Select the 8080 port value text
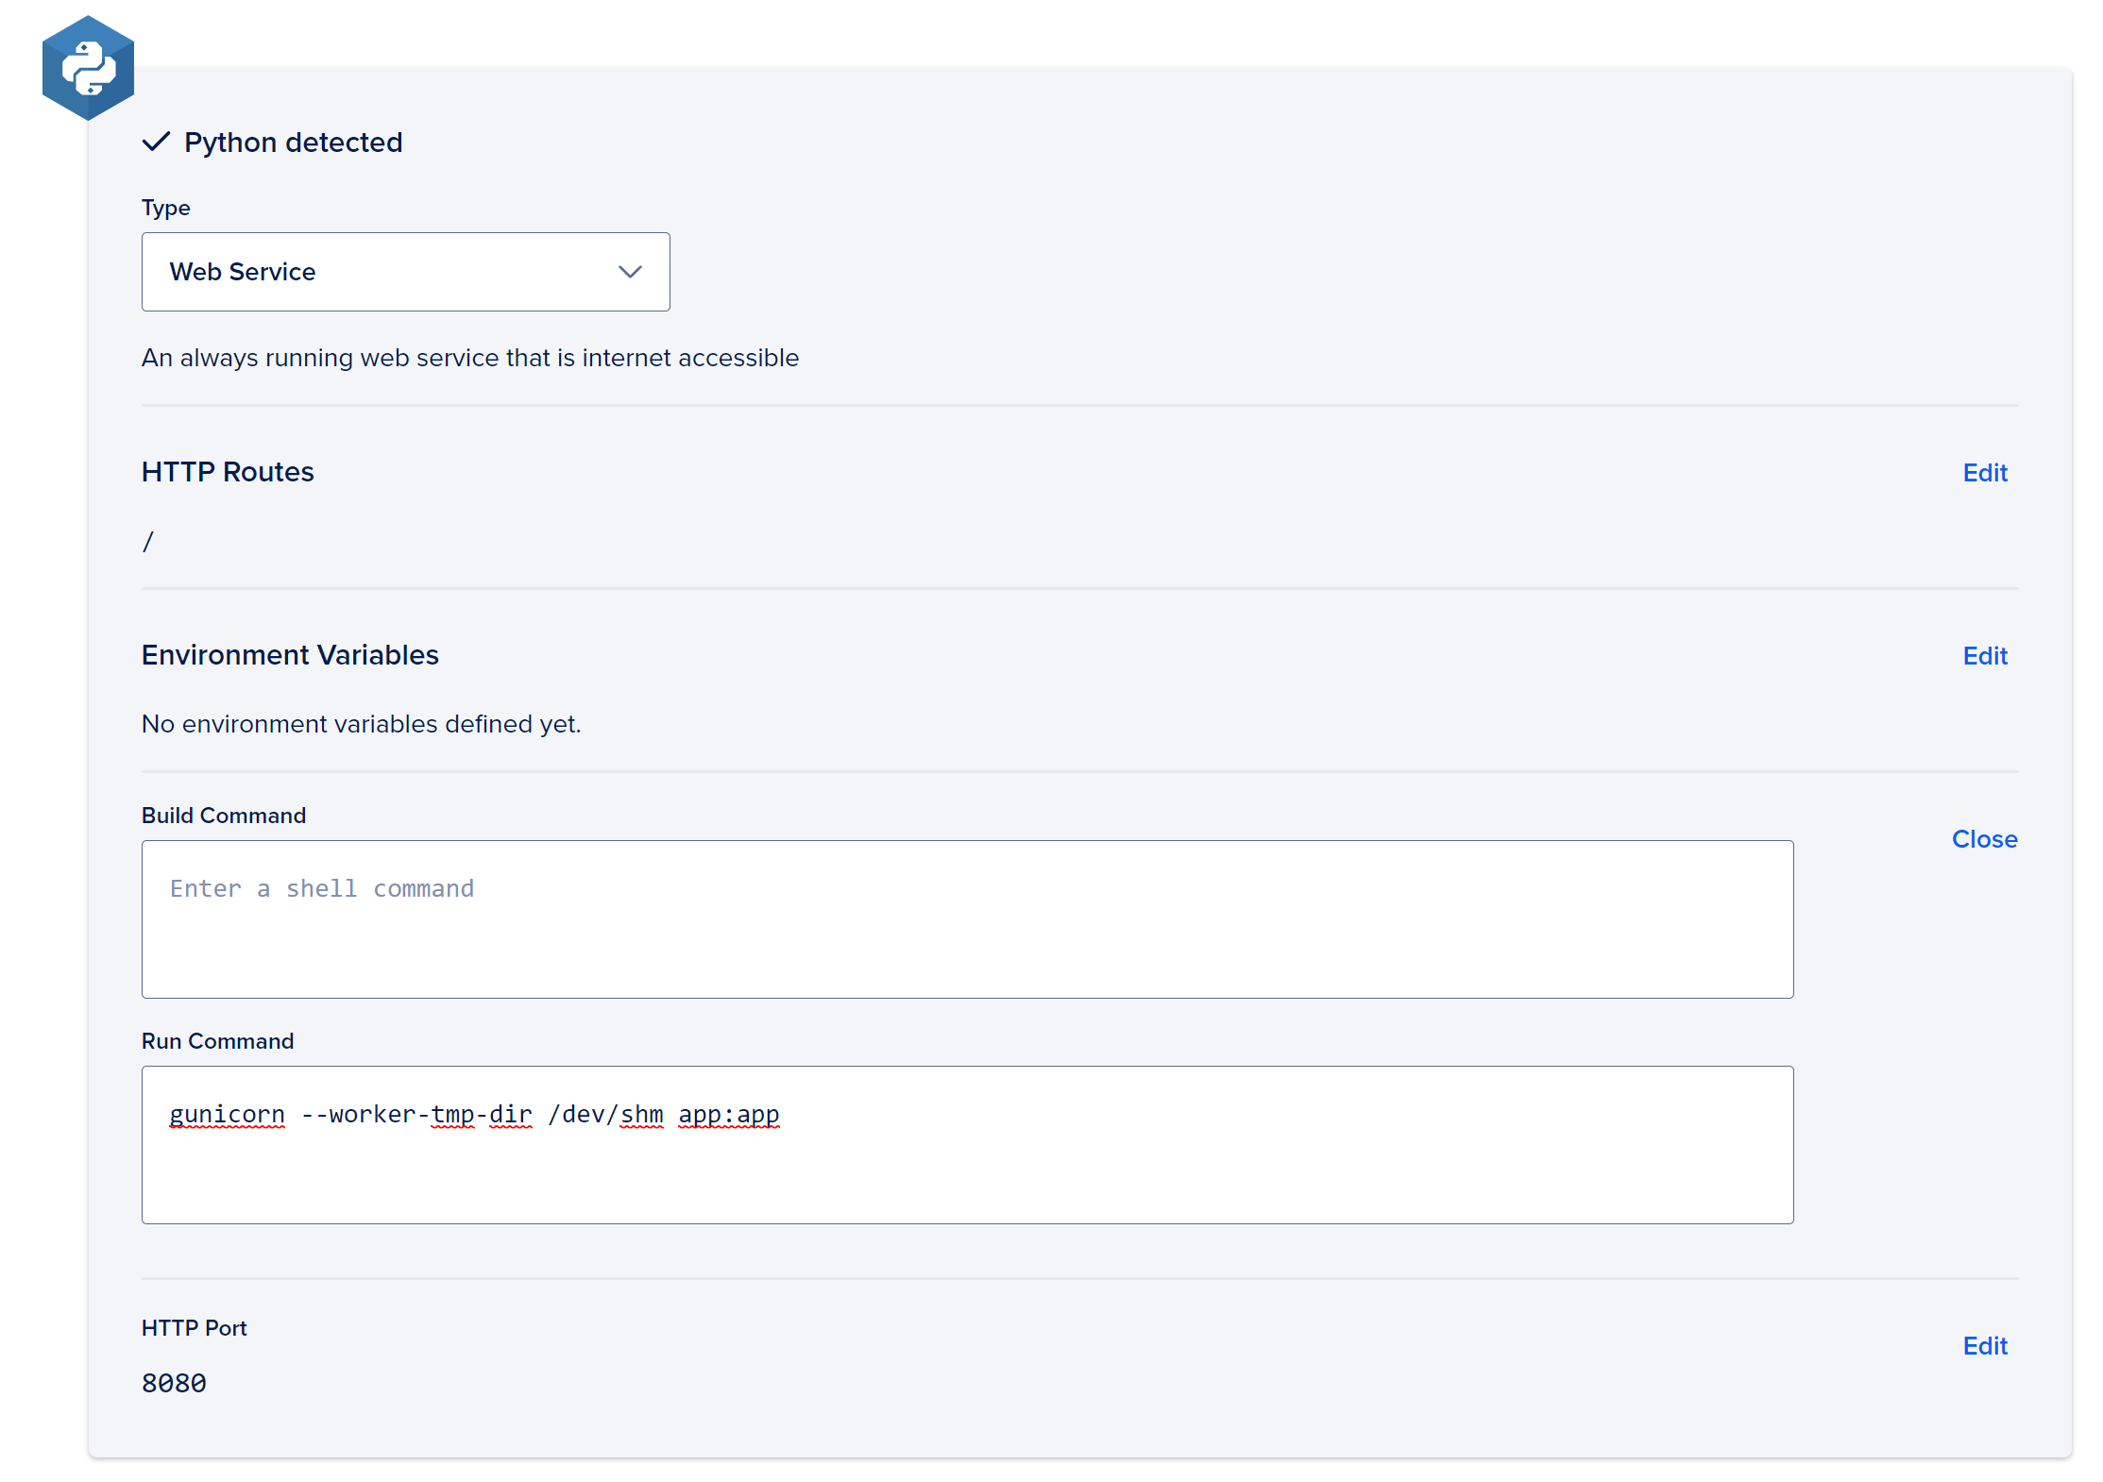Screen dimensions: 2103x1482 pyautogui.click(x=174, y=1383)
